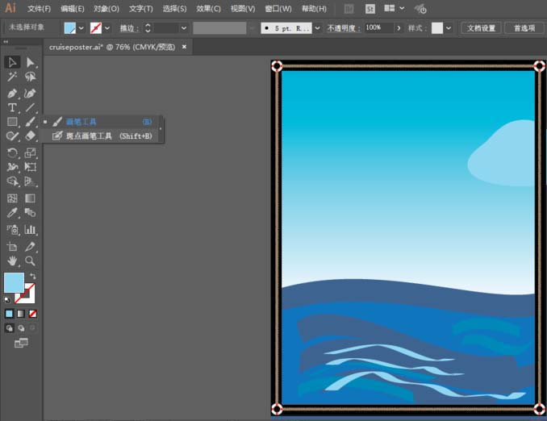Select the Zoom magnifier tool

click(x=30, y=261)
